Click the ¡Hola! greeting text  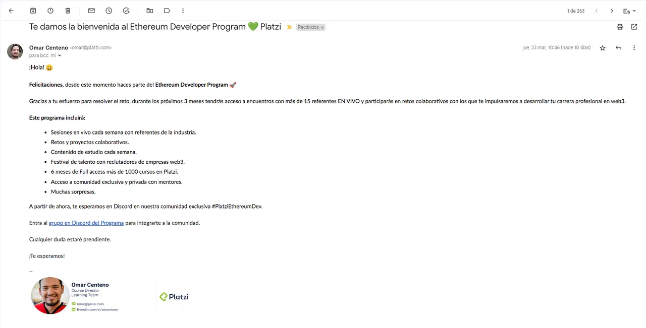coord(37,68)
